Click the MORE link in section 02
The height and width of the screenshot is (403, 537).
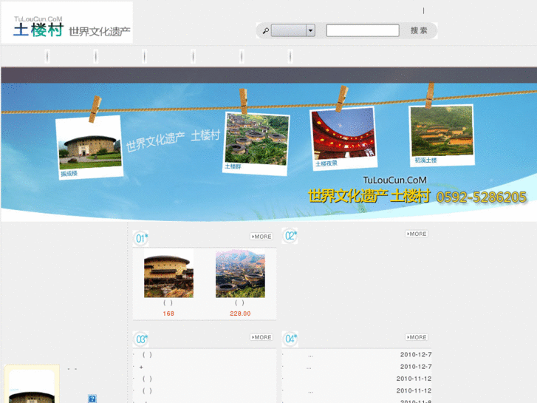[x=417, y=234]
